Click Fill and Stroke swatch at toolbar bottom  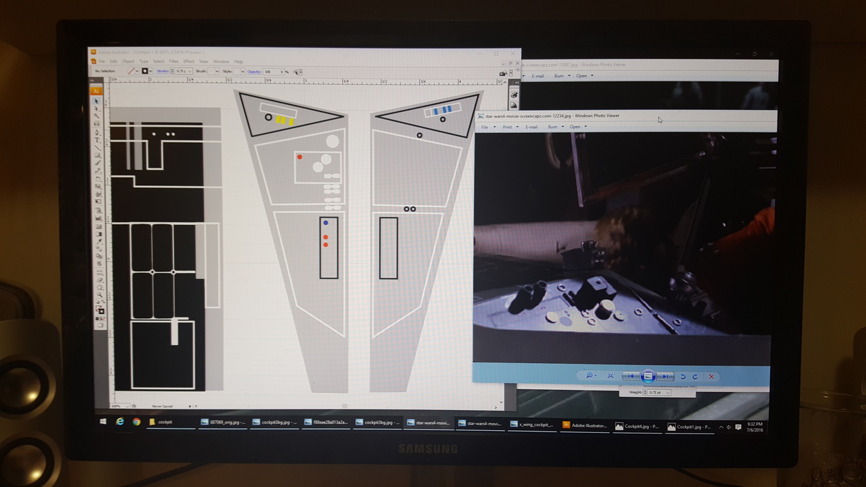coord(100,310)
